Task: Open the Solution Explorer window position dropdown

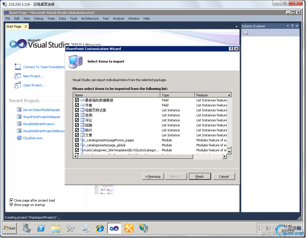Action: [x=288, y=26]
